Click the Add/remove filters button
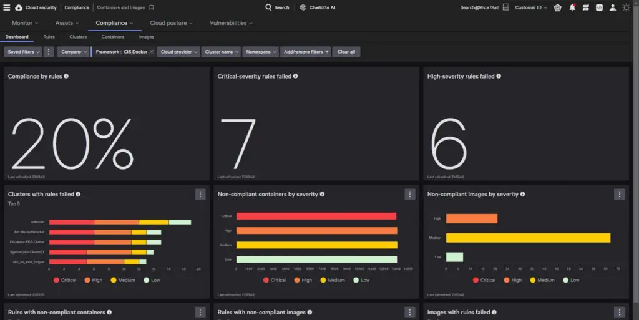 pyautogui.click(x=306, y=52)
